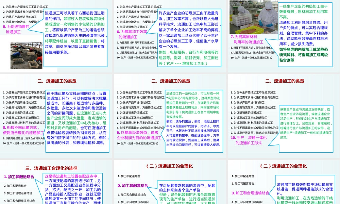This screenshot has width=340, height=204.
Task: Click 2. 为满足需求多样化进行的服务性加工 in item-10 slide
Action: [x=254, y=97]
